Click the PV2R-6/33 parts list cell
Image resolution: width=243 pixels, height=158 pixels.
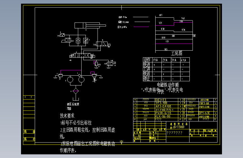click(163, 113)
